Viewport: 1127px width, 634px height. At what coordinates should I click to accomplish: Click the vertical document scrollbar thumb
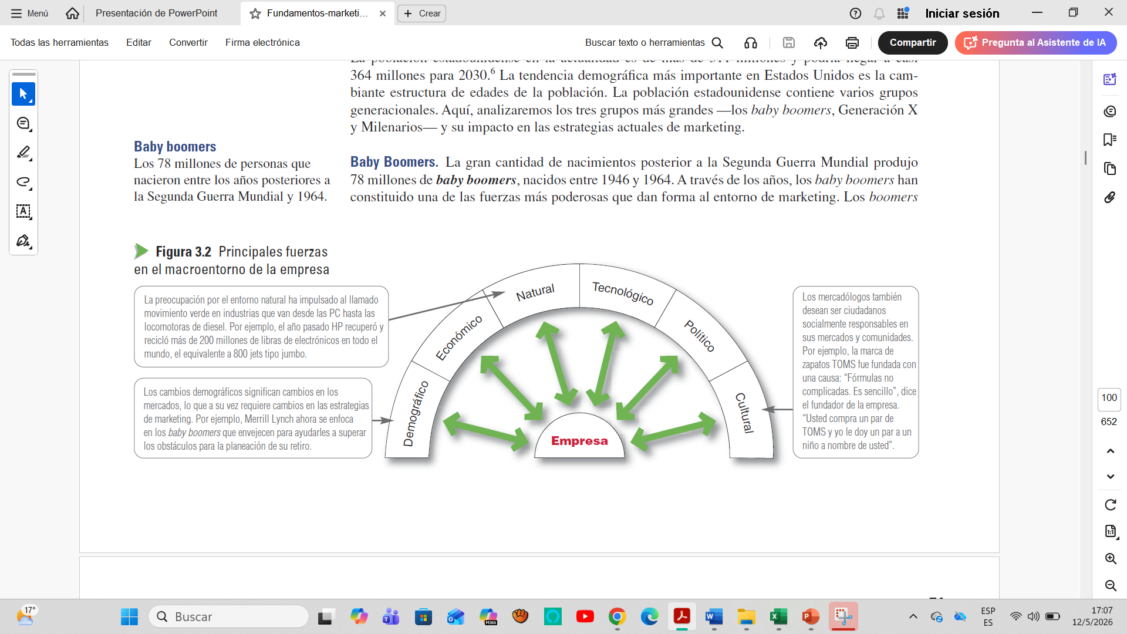[1085, 157]
